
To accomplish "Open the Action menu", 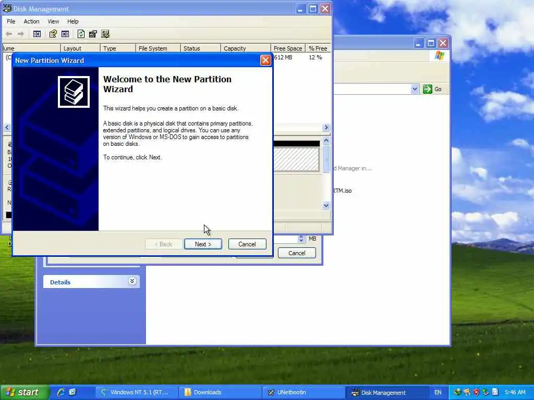I will click(31, 21).
